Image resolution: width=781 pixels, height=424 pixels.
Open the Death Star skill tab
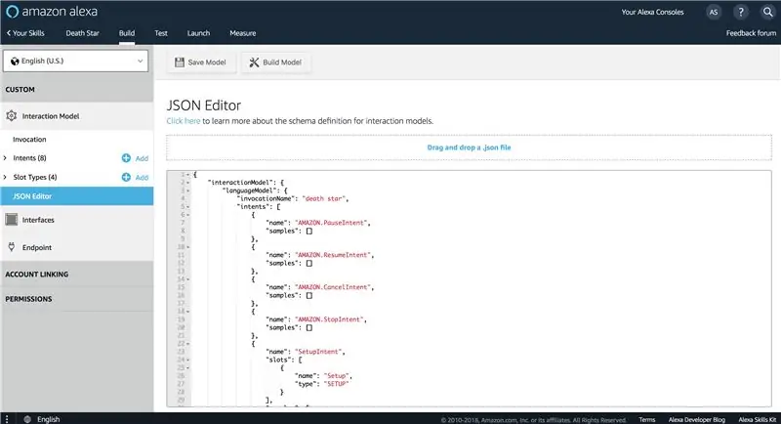point(82,33)
